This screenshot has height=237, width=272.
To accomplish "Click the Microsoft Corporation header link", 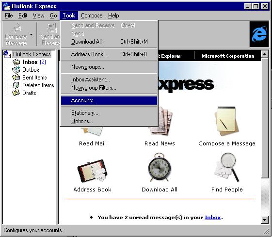I will click(x=228, y=56).
